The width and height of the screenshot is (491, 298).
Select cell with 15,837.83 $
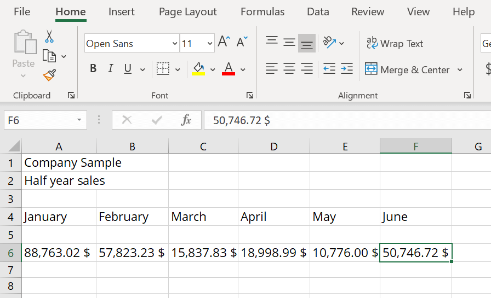[203, 253]
